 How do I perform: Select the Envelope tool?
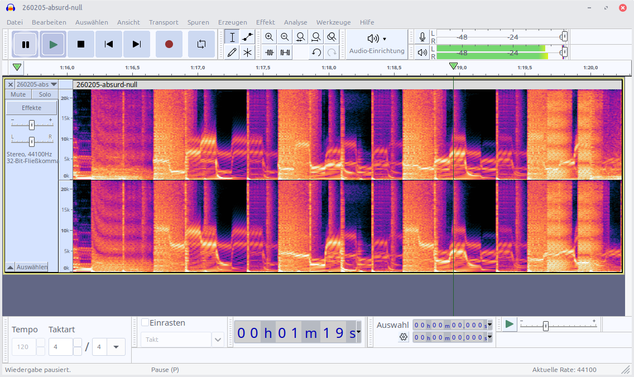[x=248, y=37]
